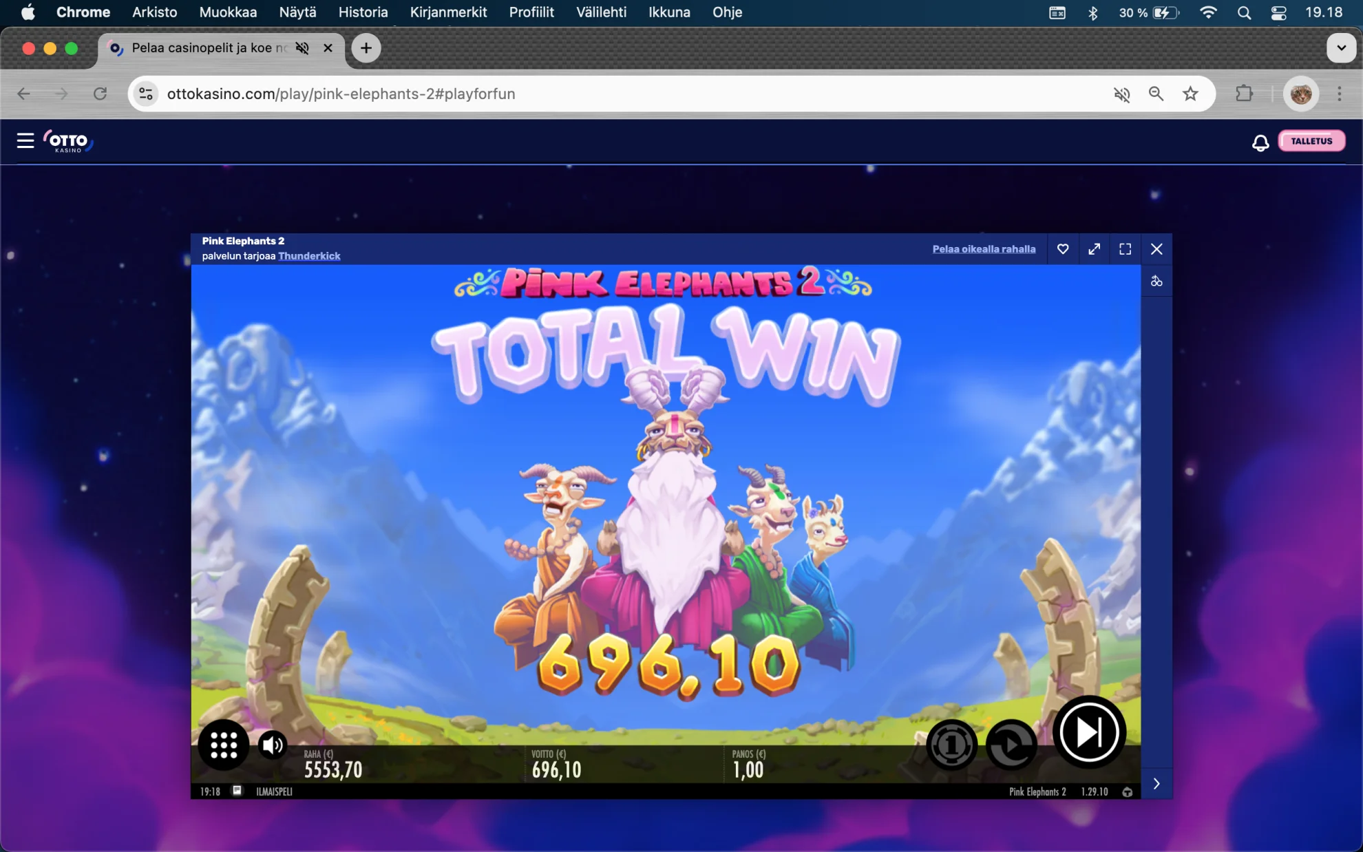
Task: Click the menu bar clock 19.18
Action: tap(1324, 12)
